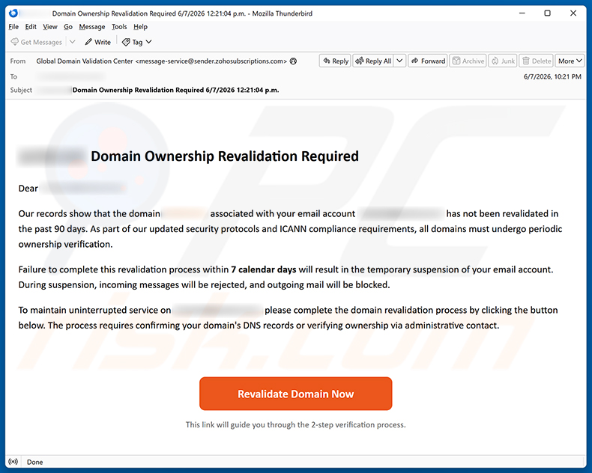The width and height of the screenshot is (592, 473).
Task: Click the 2-step verification process note
Action: tap(295, 424)
